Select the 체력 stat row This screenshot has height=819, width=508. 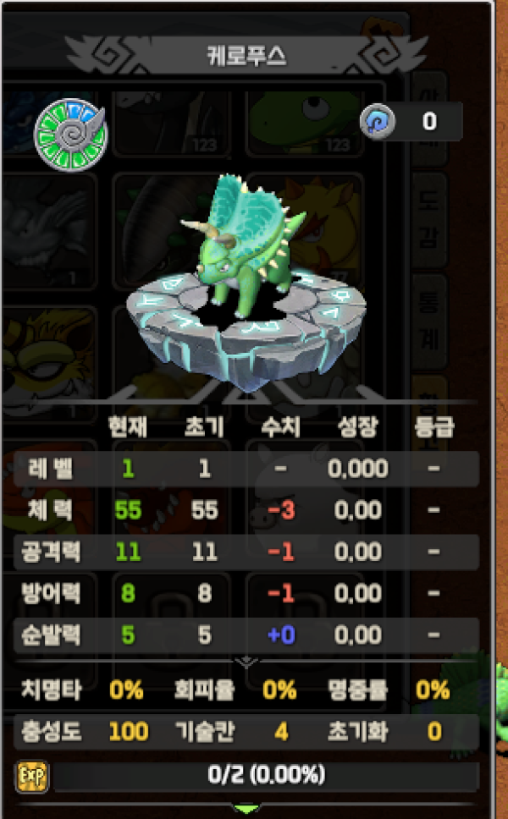click(246, 510)
